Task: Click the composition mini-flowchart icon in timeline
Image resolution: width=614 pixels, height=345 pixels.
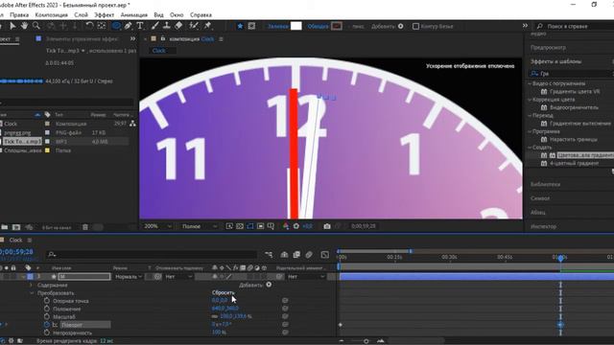Action: pyautogui.click(x=269, y=255)
